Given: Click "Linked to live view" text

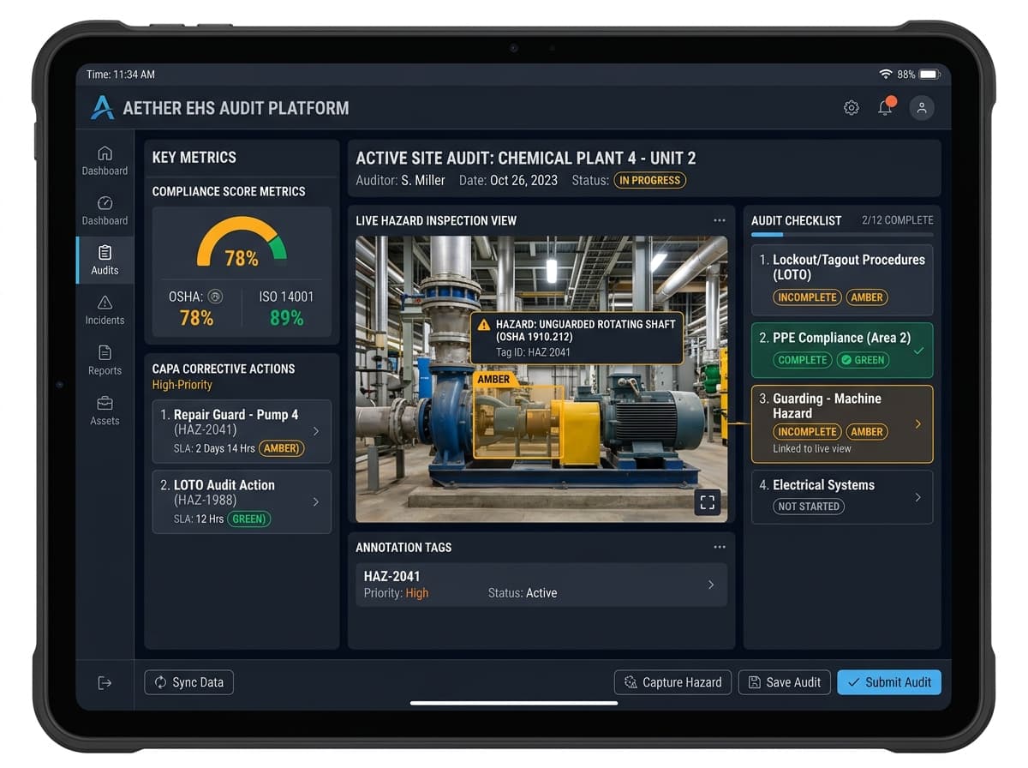Looking at the screenshot, I should (812, 448).
